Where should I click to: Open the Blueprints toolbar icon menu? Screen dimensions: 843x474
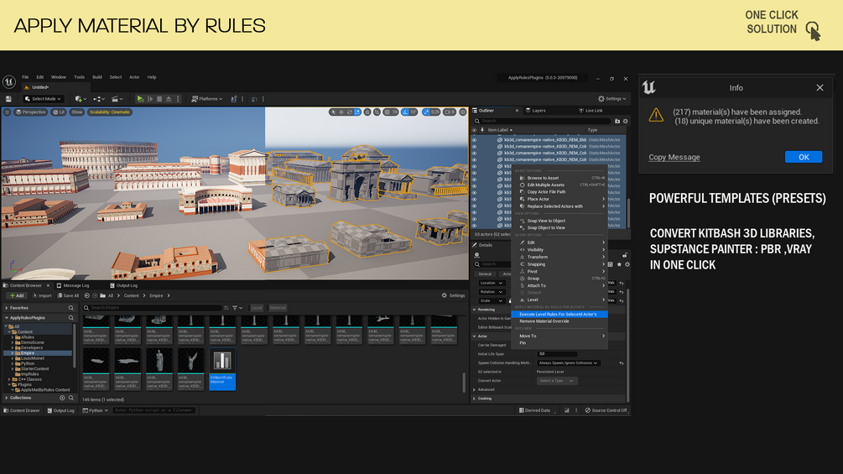98,99
